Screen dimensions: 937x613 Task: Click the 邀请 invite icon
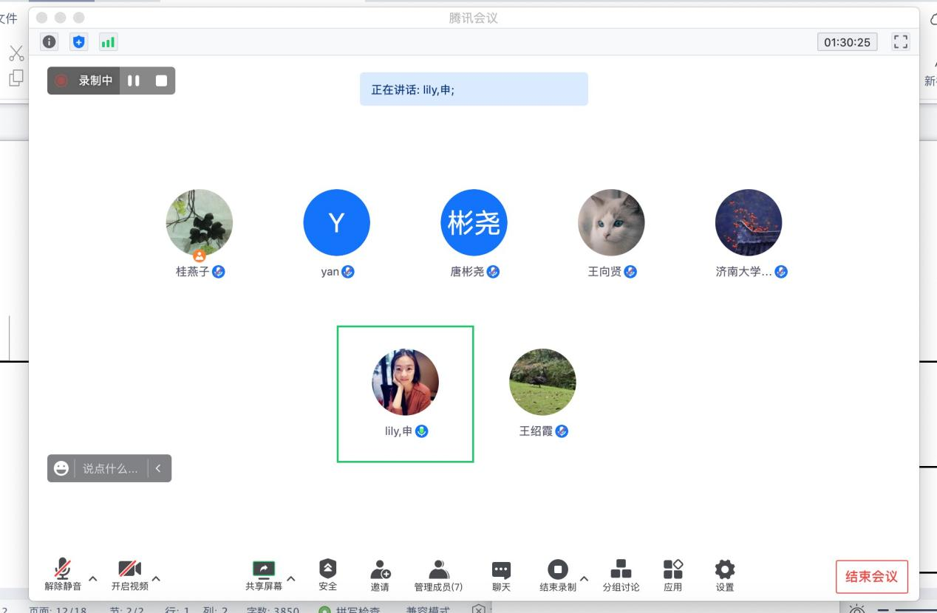point(380,575)
